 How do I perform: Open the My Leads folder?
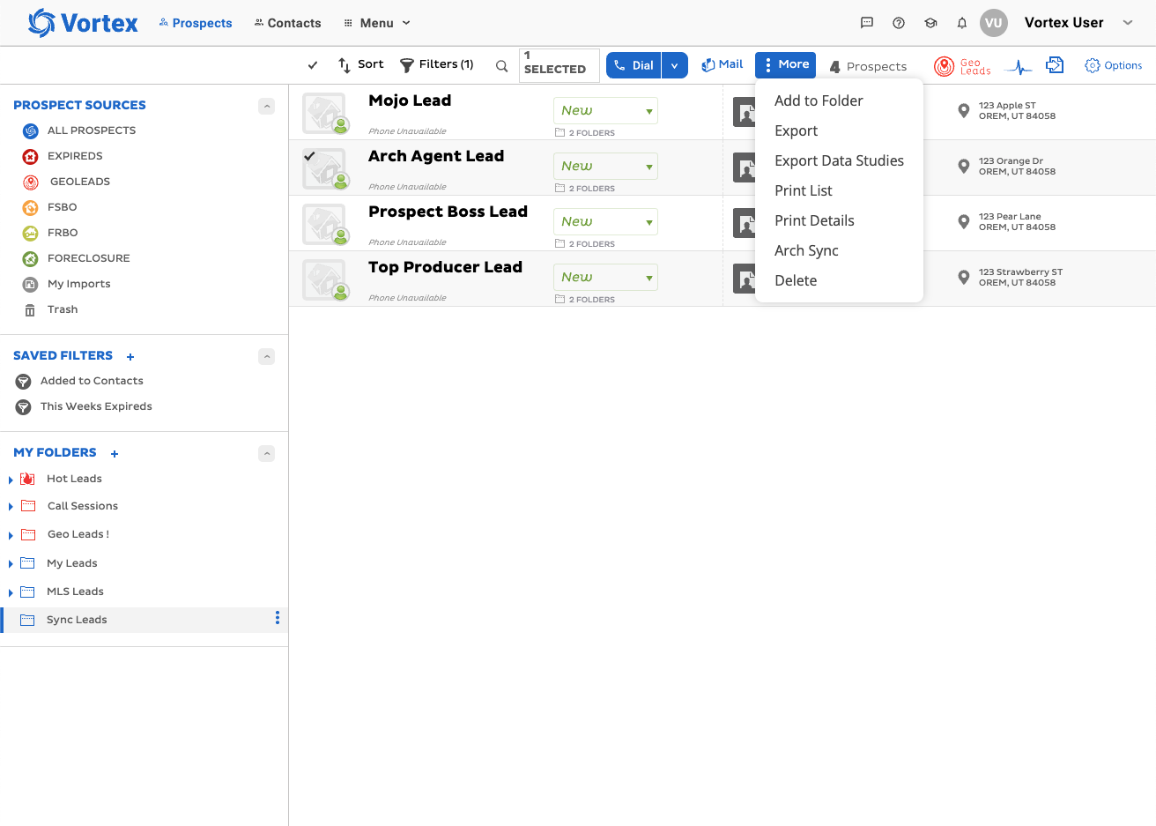pos(72,563)
